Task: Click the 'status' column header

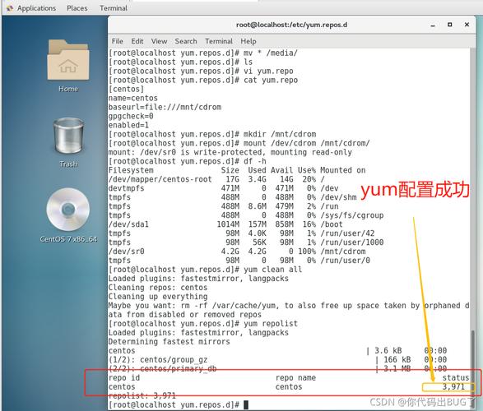Action: tap(456, 378)
